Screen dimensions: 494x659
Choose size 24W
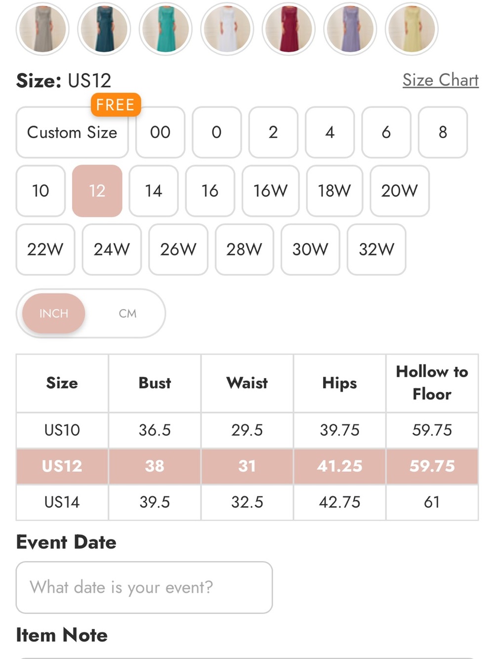click(112, 249)
